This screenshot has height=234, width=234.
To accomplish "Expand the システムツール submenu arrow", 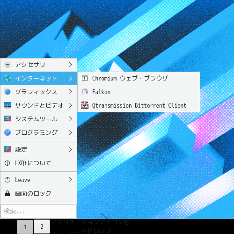I will 71,119.
